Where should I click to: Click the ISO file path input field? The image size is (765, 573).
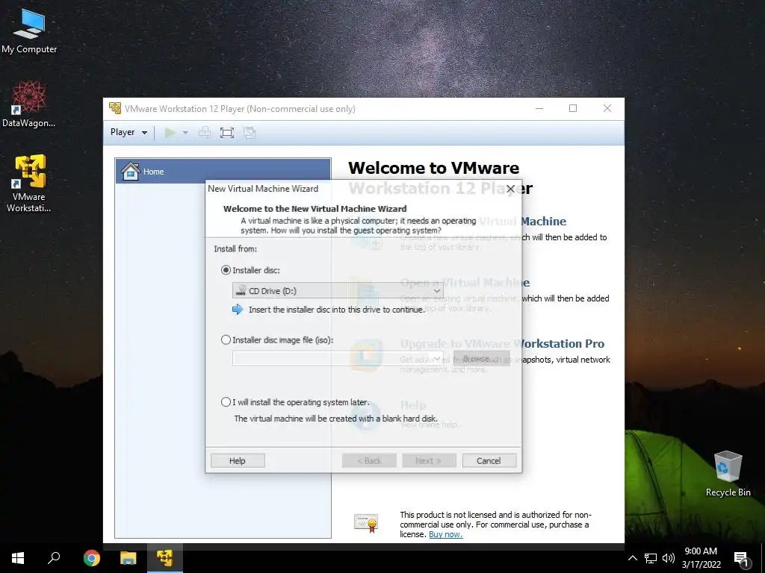click(x=338, y=359)
